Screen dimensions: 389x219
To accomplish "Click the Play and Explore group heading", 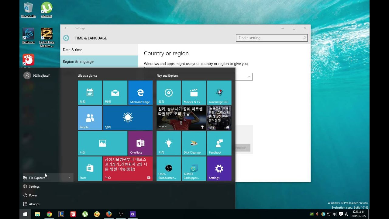I will coord(167,75).
